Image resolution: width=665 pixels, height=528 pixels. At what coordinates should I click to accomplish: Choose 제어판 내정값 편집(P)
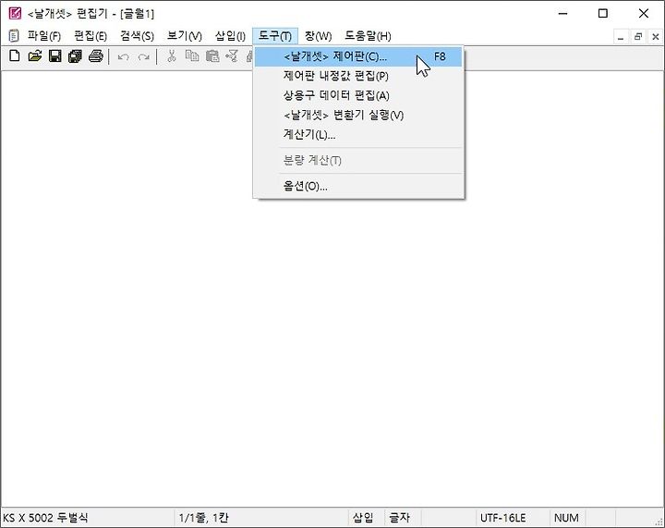click(x=358, y=76)
